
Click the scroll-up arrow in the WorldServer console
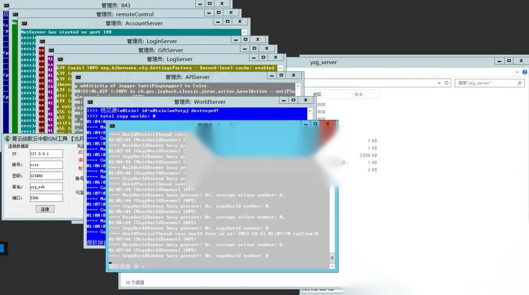(x=309, y=111)
